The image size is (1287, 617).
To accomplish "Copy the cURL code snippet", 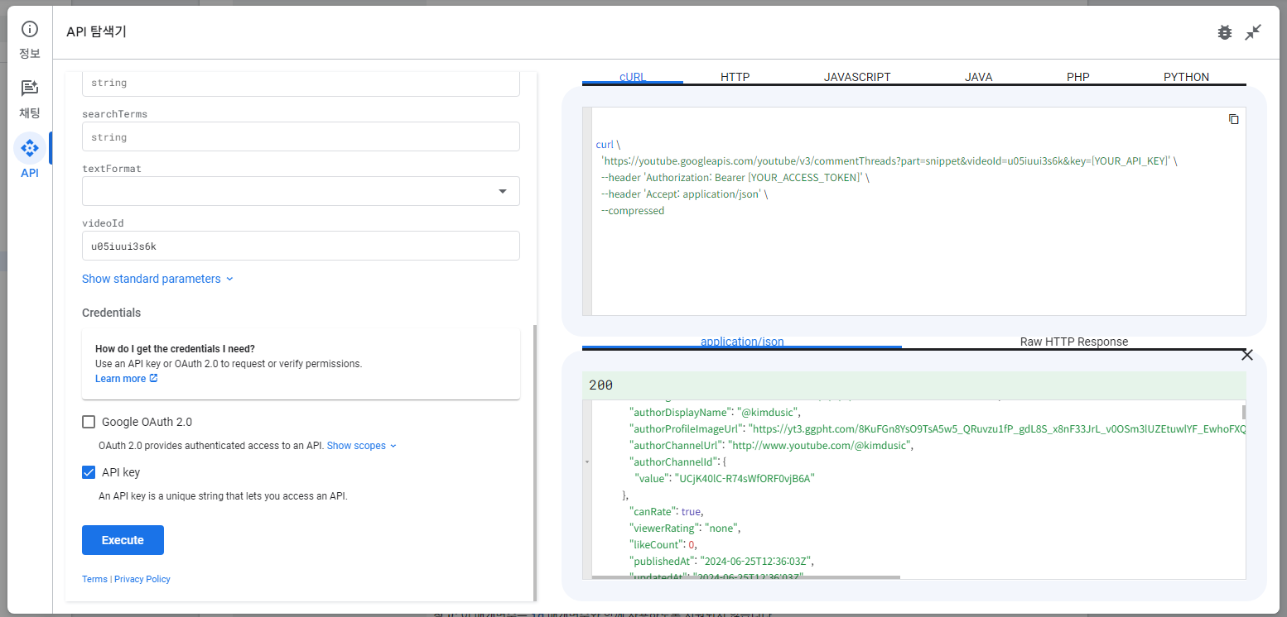I will (1233, 119).
